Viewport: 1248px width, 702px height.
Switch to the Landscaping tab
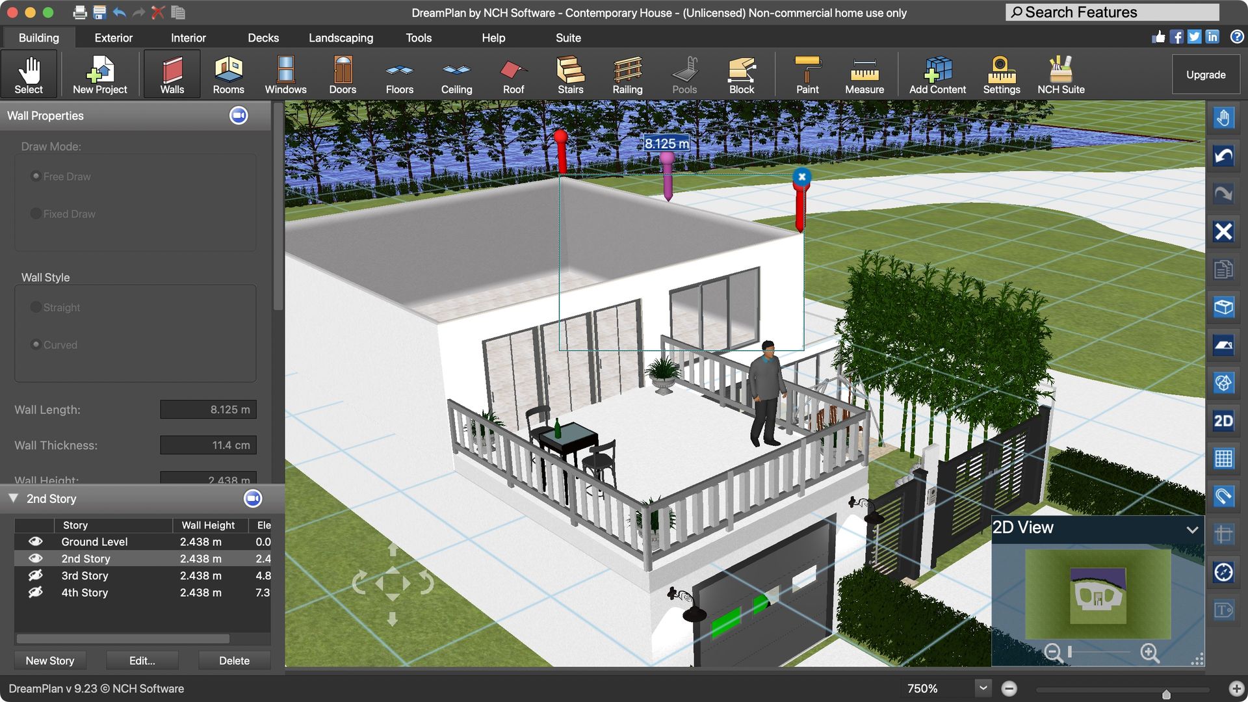tap(341, 38)
